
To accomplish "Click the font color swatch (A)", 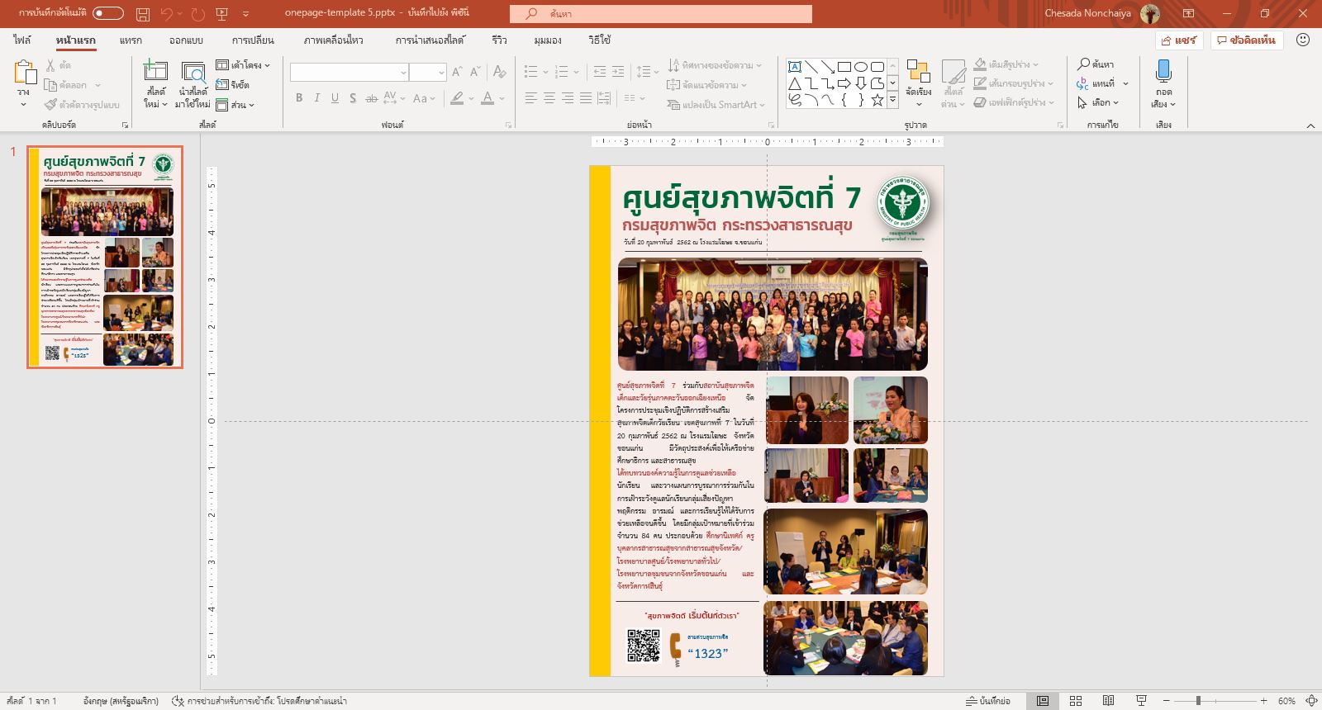I will tap(487, 98).
